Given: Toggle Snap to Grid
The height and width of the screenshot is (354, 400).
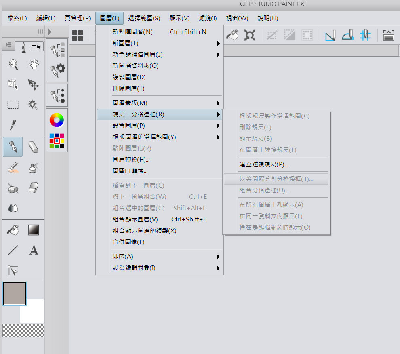Looking at the screenshot, I should point(365,35).
